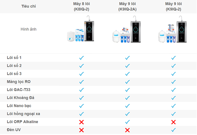The height and width of the screenshot is (135, 197).
Task: Click K8IQ-2 checkmark in Lõi số 1 row
Action: [x=81, y=58]
